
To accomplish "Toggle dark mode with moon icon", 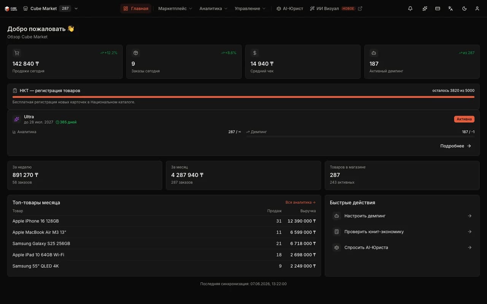I will coord(464,8).
